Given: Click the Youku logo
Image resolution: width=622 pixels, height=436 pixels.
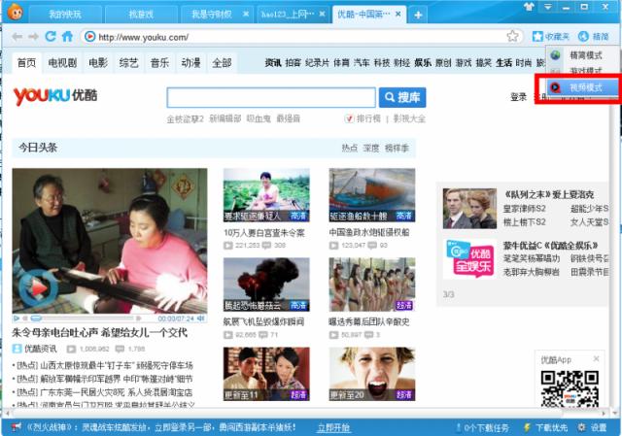Looking at the screenshot, I should [x=55, y=96].
